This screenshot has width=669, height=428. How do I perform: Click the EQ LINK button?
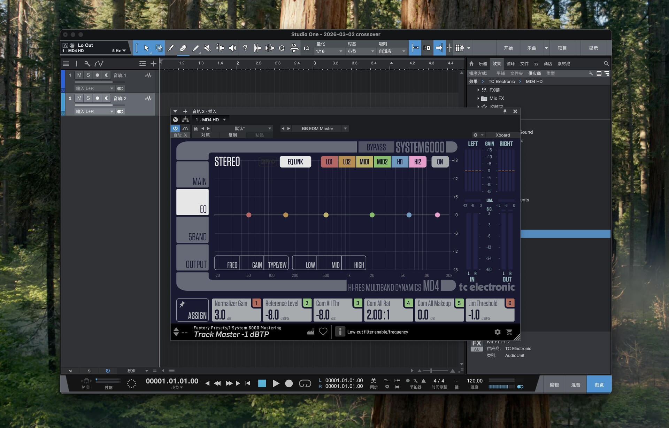(295, 162)
